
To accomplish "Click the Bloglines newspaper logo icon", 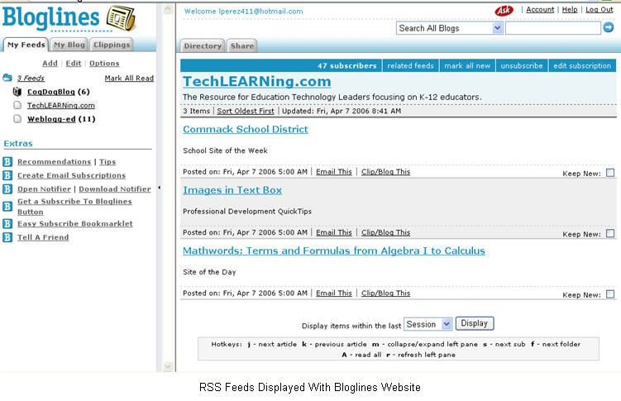I will pos(122,18).
